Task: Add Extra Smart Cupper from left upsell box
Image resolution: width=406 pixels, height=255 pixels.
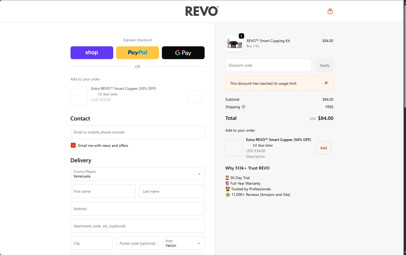Action: pyautogui.click(x=195, y=97)
